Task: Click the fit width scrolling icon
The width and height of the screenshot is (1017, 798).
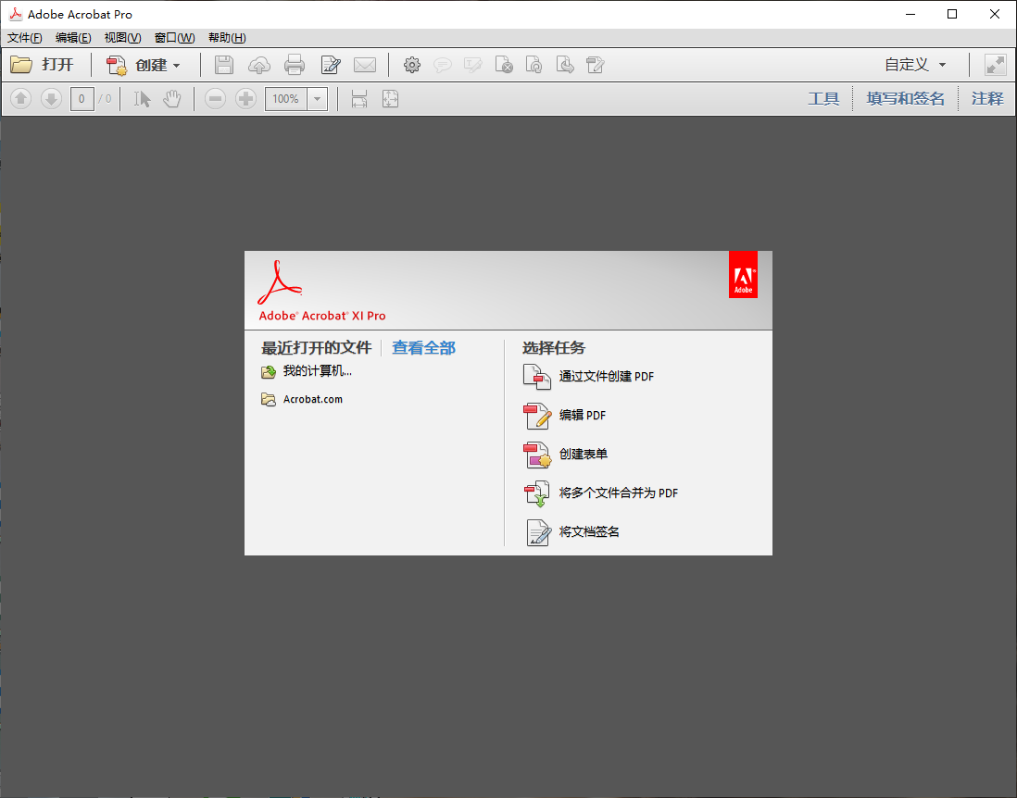Action: 359,98
